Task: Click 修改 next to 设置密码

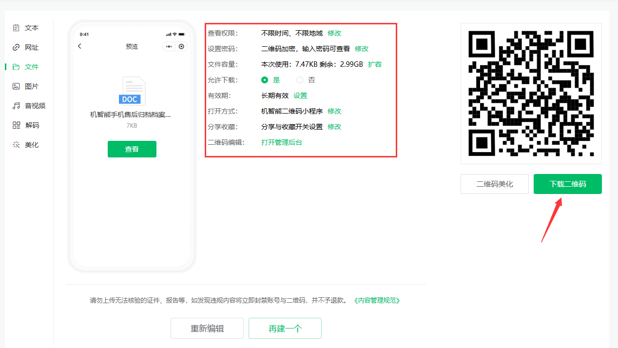Action: pos(362,49)
